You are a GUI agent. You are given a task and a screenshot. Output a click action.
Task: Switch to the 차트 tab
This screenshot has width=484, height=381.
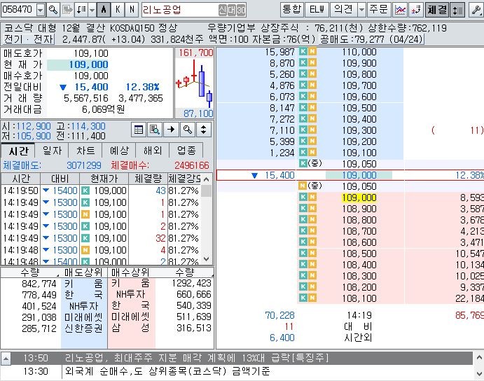85,151
